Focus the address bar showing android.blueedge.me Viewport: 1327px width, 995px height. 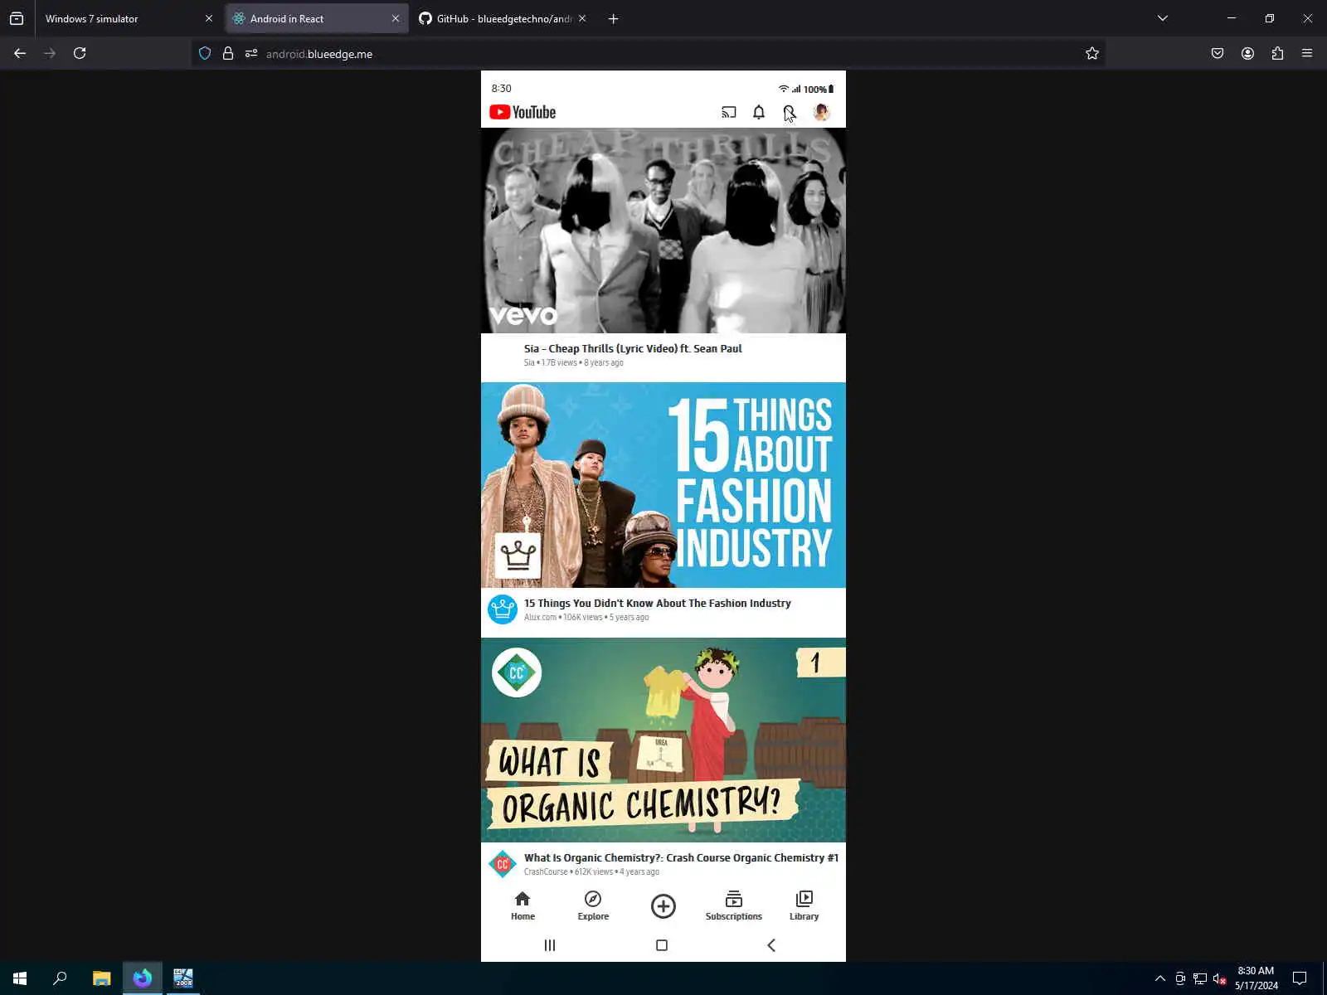coord(647,53)
